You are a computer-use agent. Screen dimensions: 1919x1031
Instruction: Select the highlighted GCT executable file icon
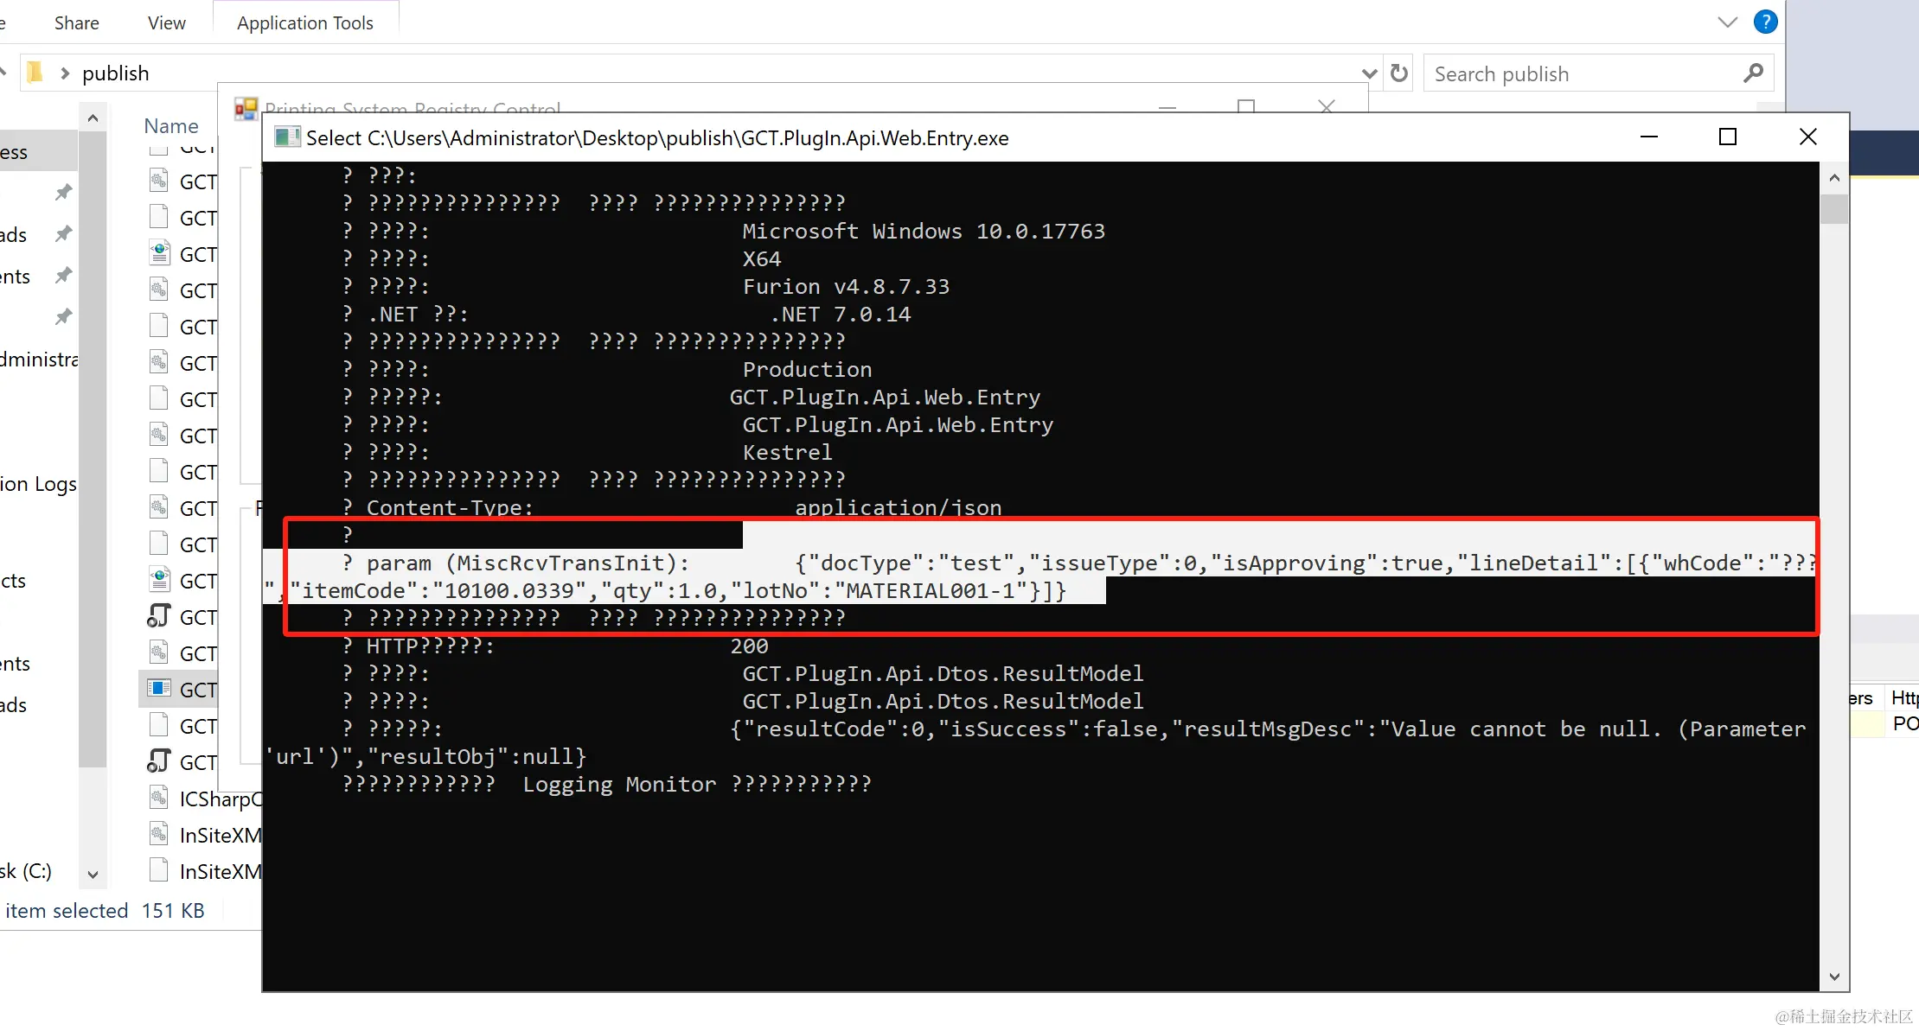[x=158, y=689]
